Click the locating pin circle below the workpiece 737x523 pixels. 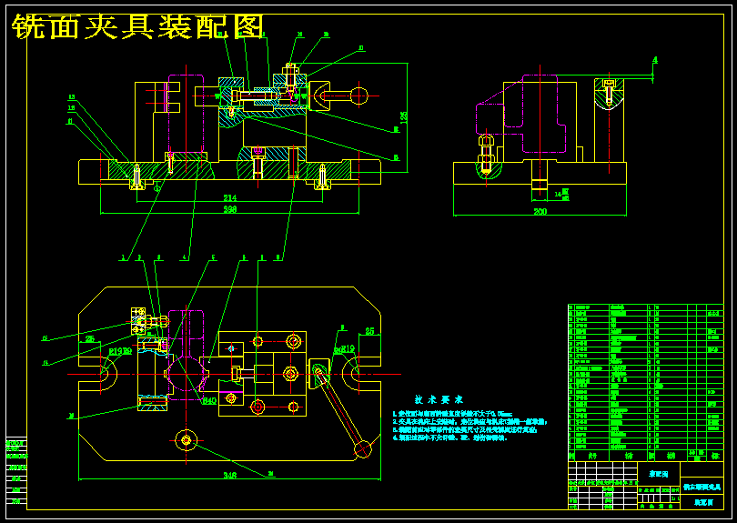click(187, 440)
